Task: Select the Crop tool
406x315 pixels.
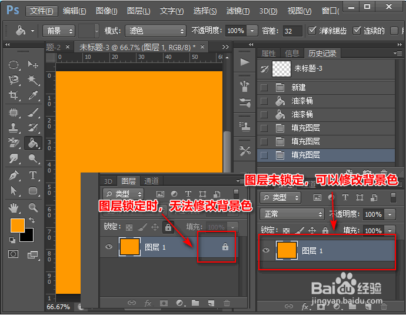Action: point(14,95)
